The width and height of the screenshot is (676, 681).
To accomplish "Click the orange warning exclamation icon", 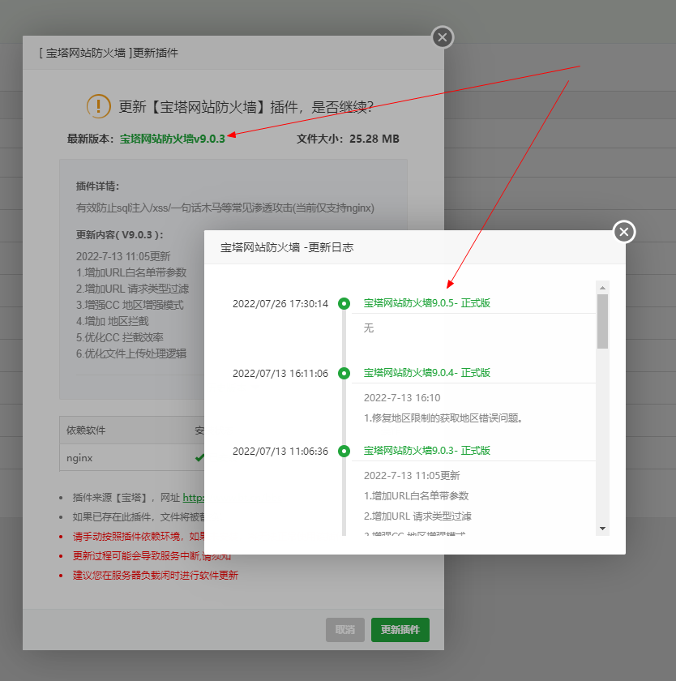I will point(99,106).
